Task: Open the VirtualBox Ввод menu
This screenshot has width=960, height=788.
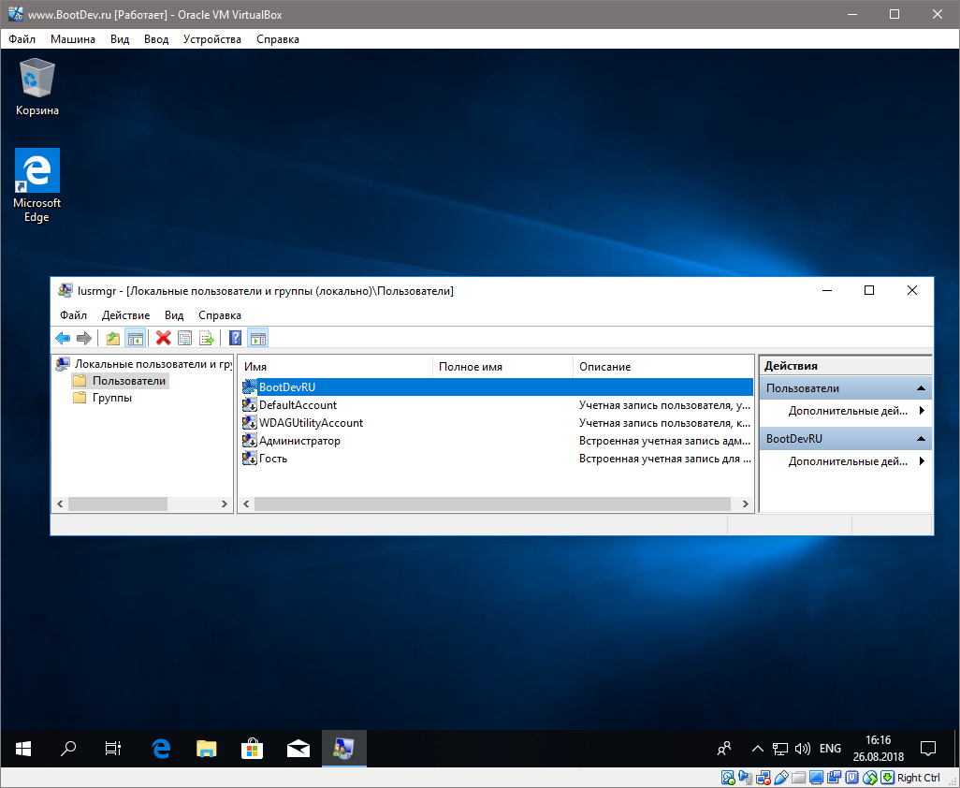Action: [x=156, y=39]
